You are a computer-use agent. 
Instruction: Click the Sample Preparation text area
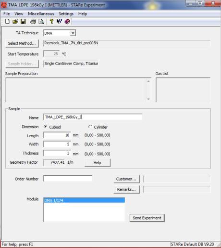point(76,90)
